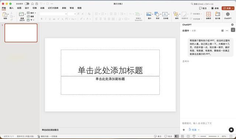Click the 录制 record button at top right

coord(215,8)
